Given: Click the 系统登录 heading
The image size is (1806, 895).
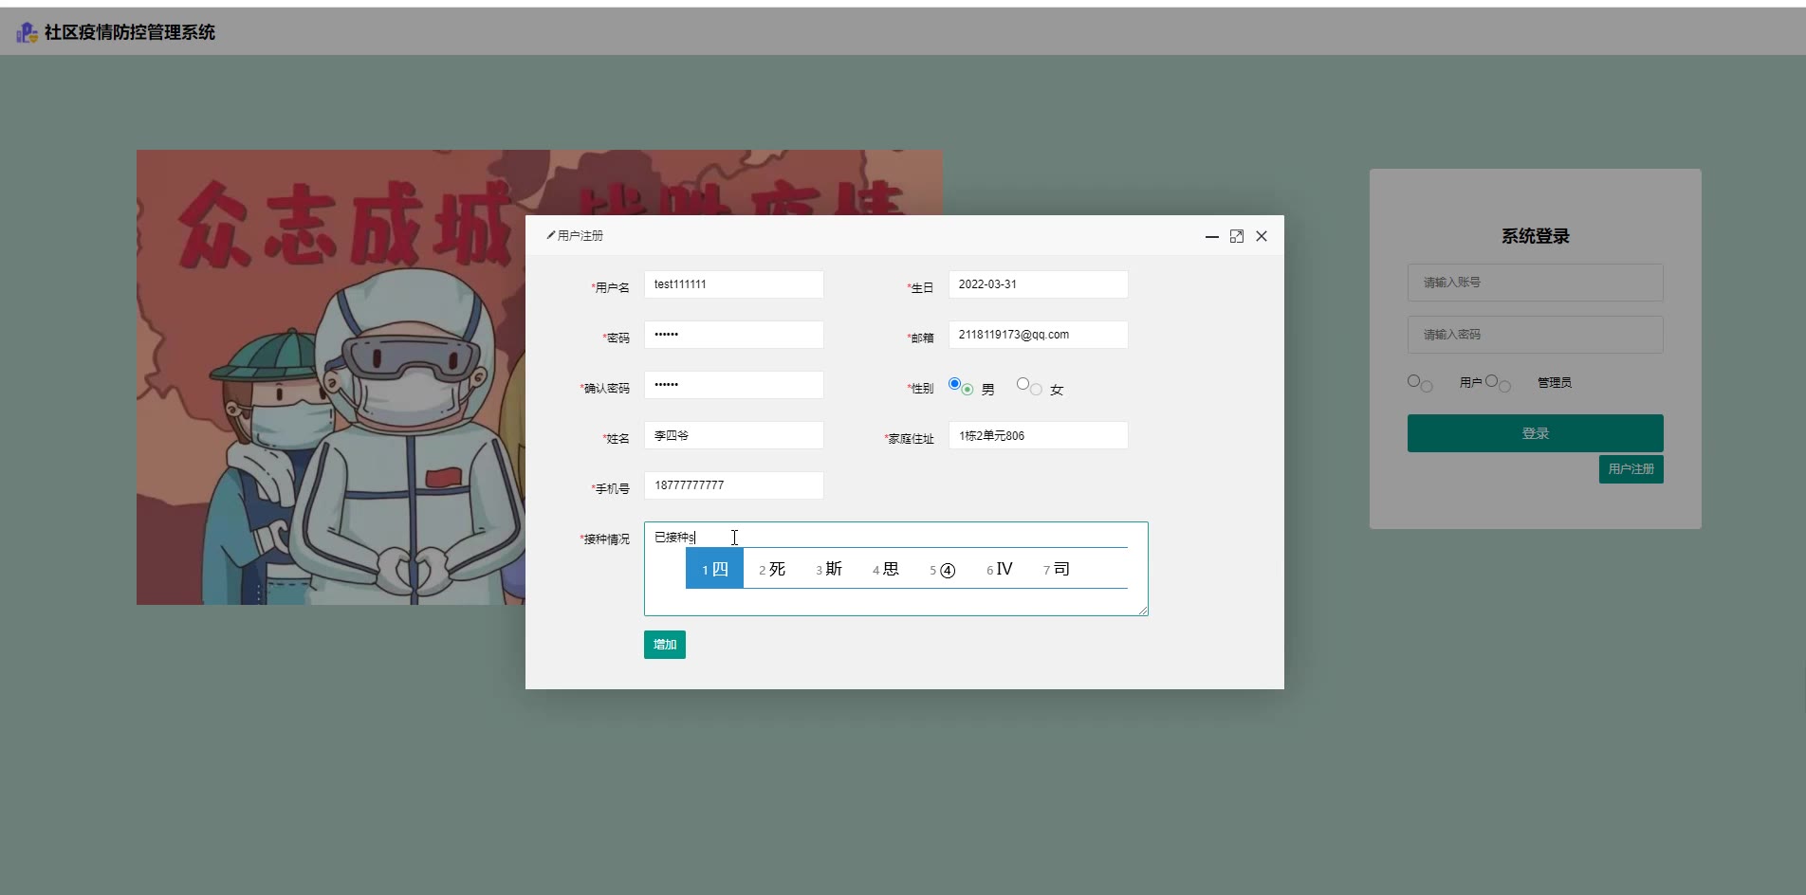Looking at the screenshot, I should [1535, 236].
